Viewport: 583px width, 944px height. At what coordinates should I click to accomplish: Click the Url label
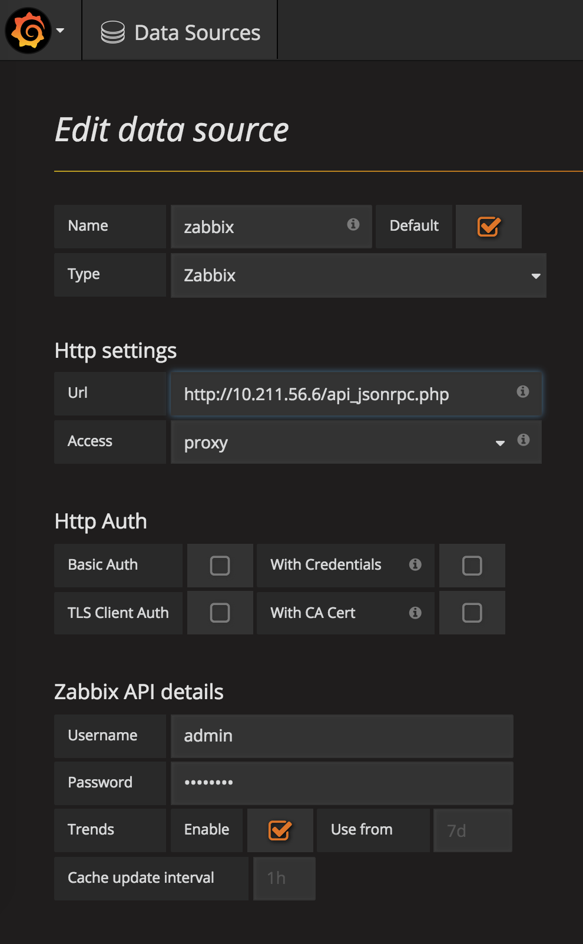click(78, 393)
